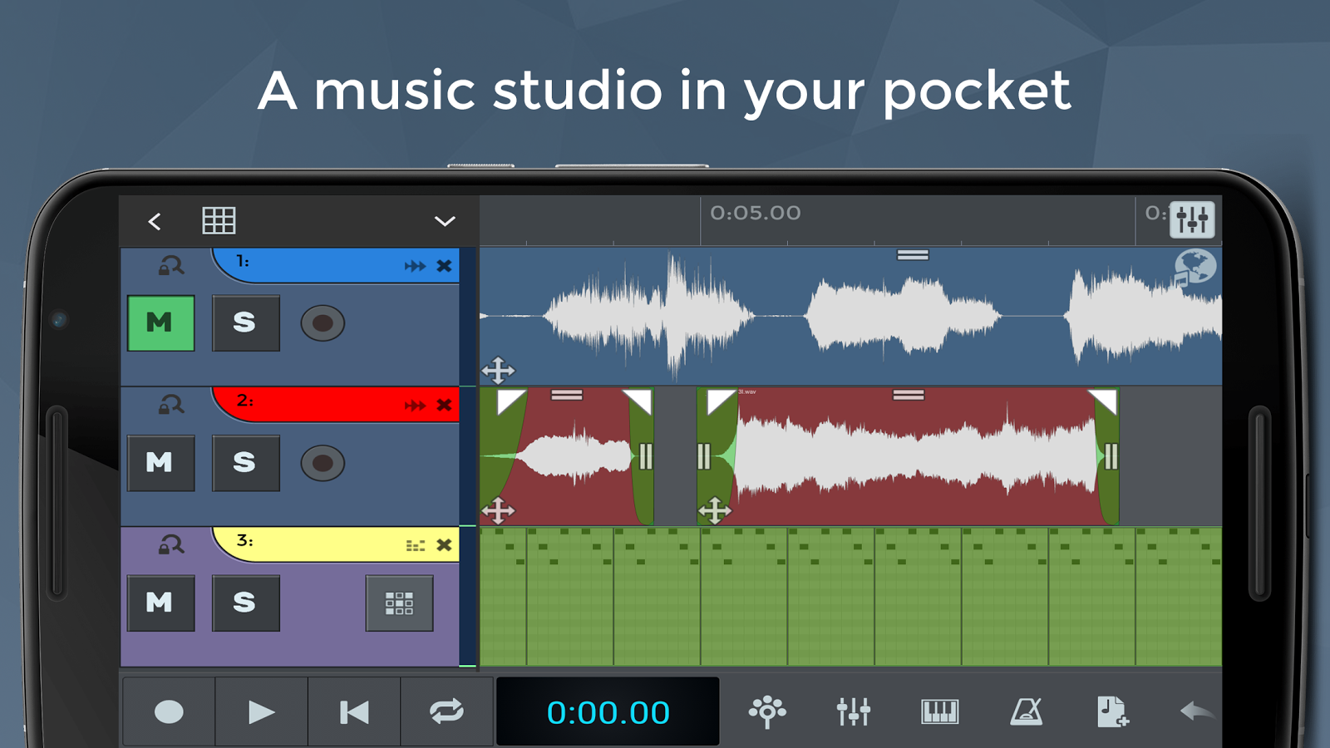The height and width of the screenshot is (748, 1330).
Task: Go back with the left chevron arrow
Action: pyautogui.click(x=155, y=222)
